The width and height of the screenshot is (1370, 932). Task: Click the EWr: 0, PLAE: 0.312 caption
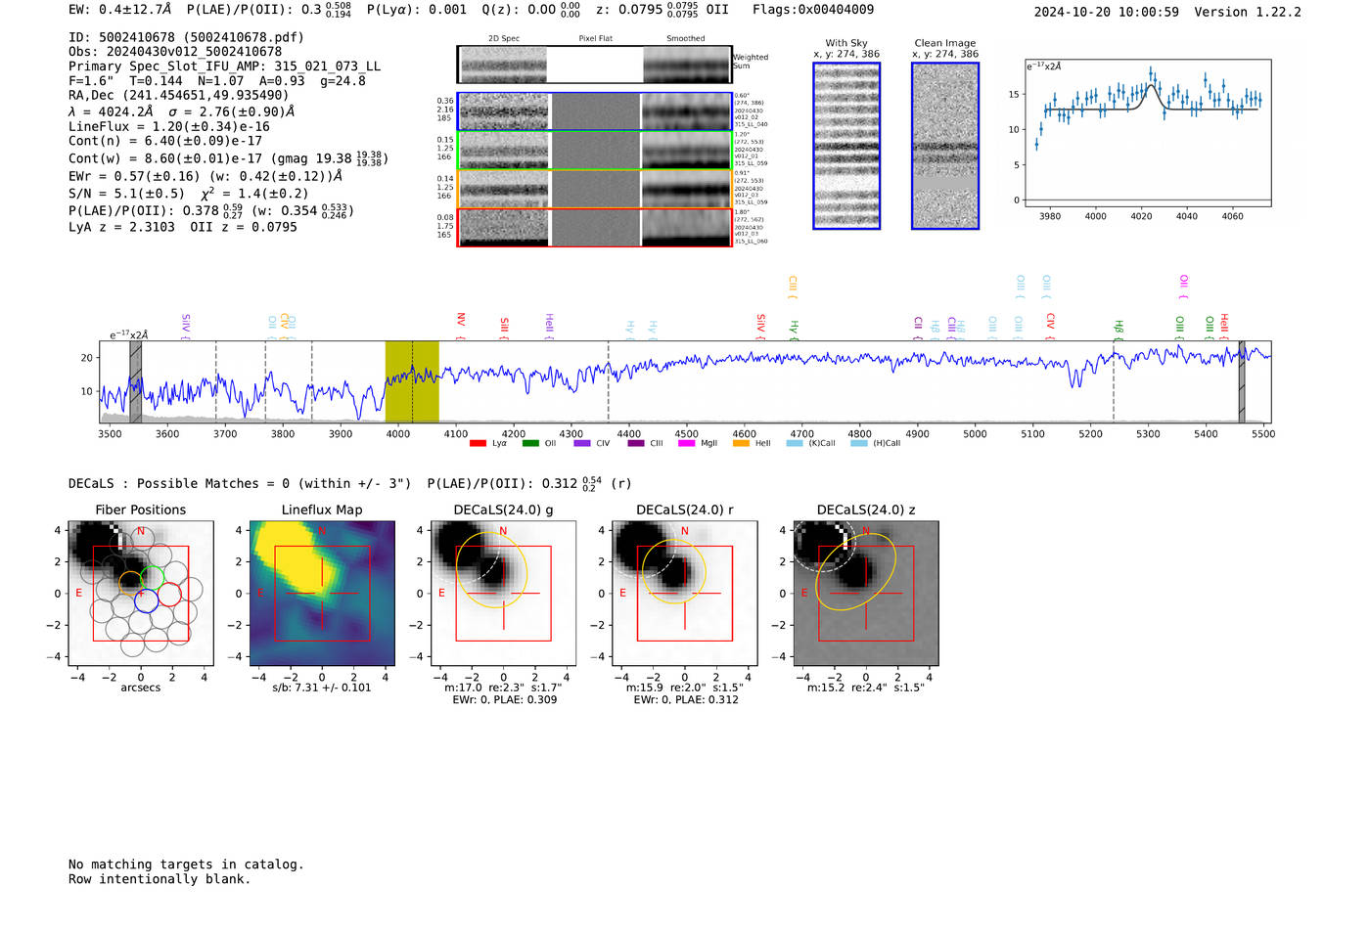click(x=686, y=700)
